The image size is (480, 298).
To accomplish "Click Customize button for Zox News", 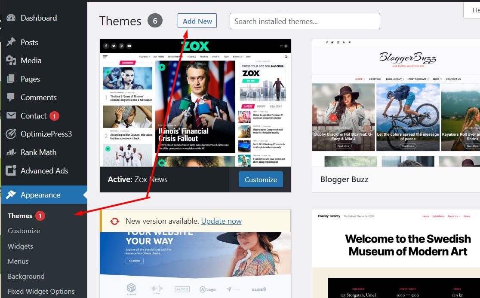I will [261, 179].
